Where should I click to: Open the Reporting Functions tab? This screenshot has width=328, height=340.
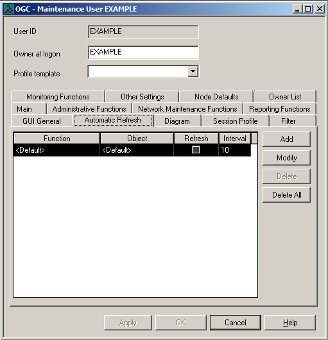280,109
